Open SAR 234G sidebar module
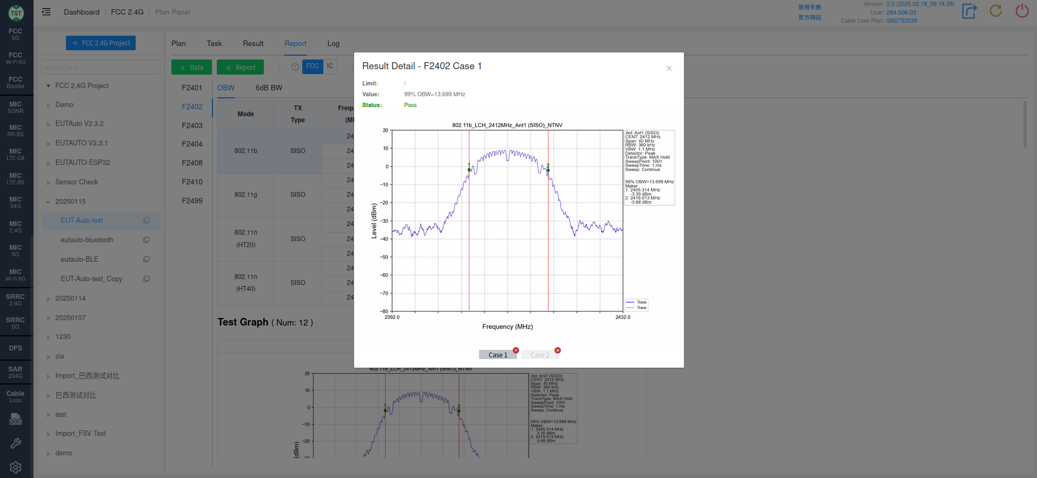 (x=16, y=372)
